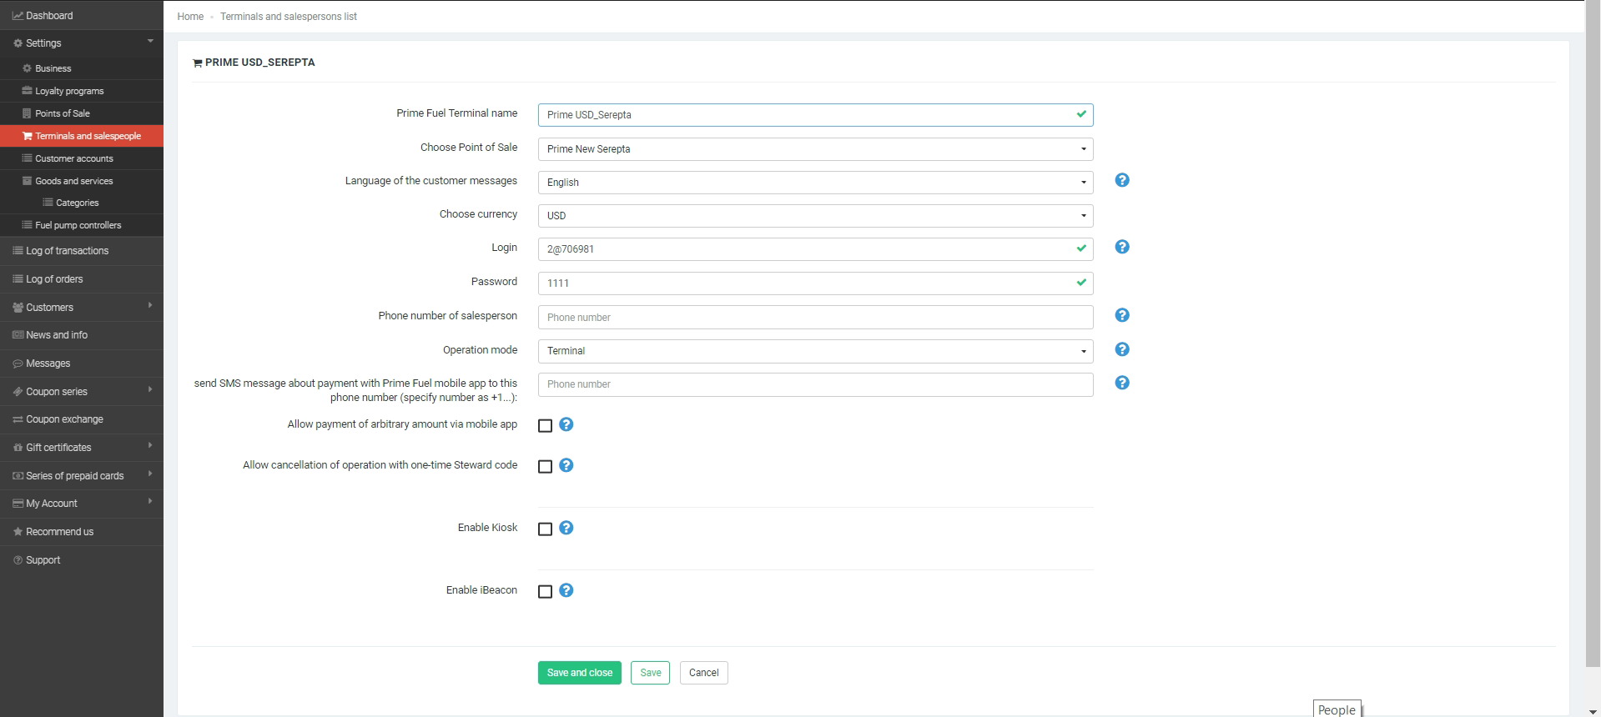Expand the Coupon series submenu arrow
This screenshot has width=1601, height=717.
pyautogui.click(x=150, y=390)
